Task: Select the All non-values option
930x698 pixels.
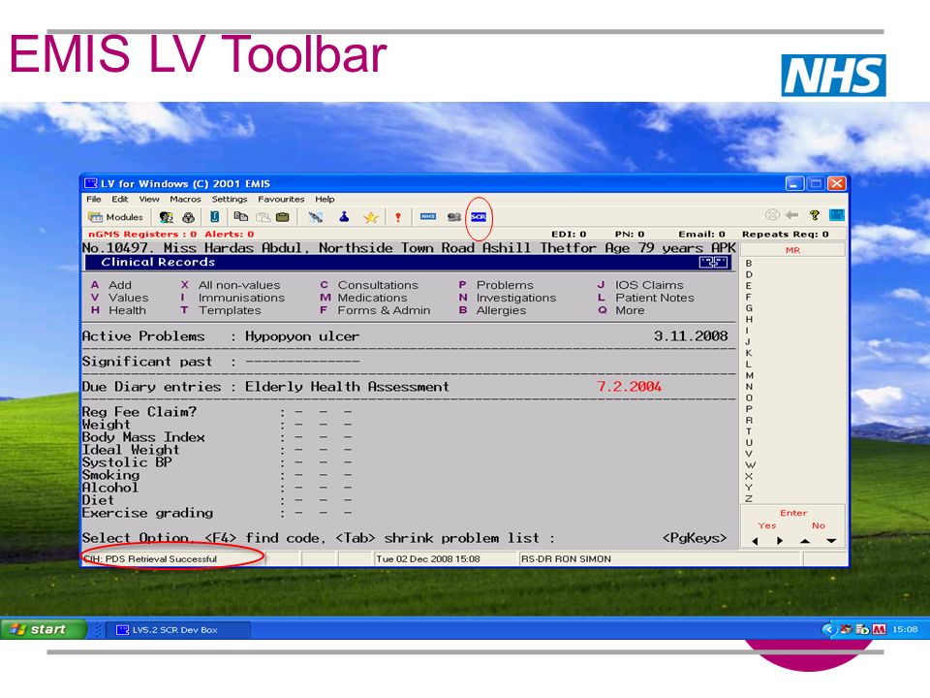Action: click(x=231, y=285)
